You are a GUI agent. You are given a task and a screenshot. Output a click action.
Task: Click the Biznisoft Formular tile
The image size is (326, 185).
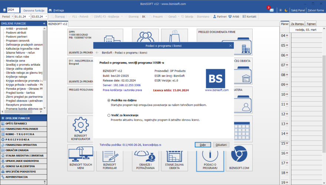[x=112, y=157]
